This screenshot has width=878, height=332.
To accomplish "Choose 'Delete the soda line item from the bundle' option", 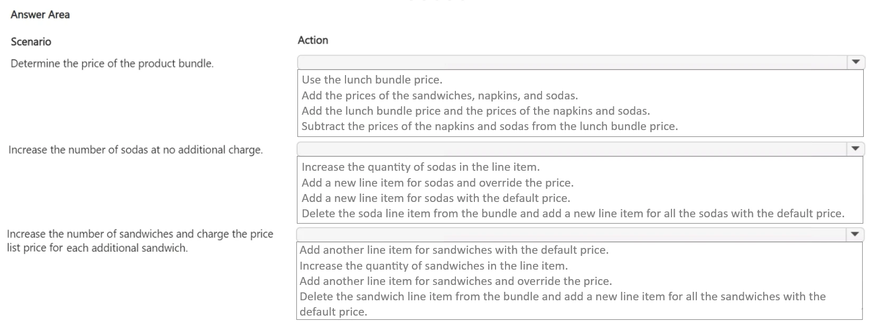I will coord(573,214).
